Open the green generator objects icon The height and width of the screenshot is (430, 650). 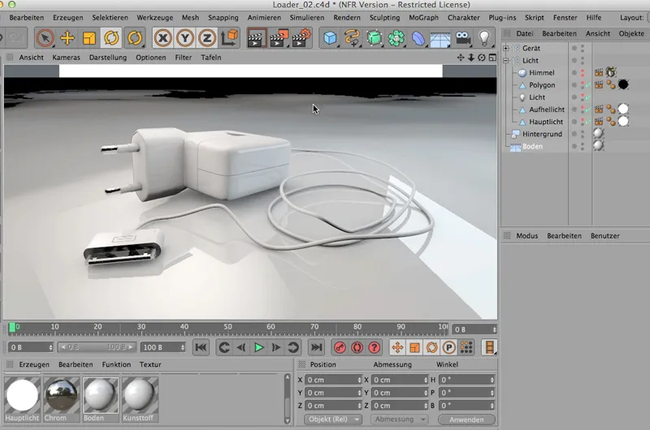click(x=375, y=38)
